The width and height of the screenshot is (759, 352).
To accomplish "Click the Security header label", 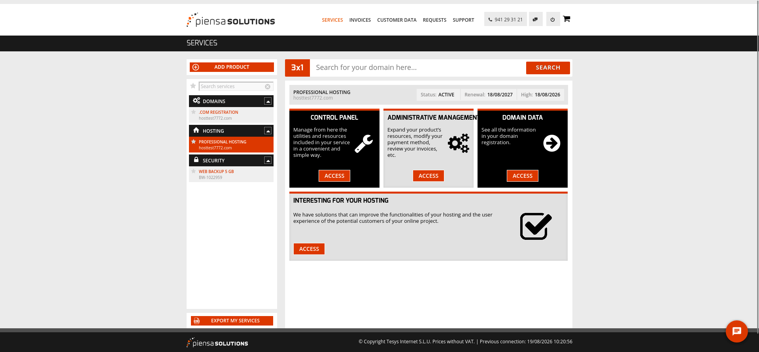I will coord(213,161).
